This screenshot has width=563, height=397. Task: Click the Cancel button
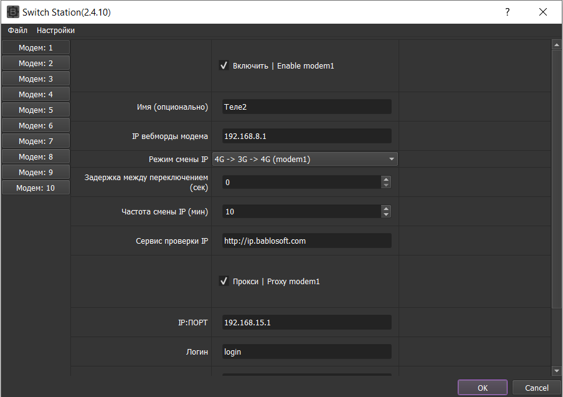(536, 388)
